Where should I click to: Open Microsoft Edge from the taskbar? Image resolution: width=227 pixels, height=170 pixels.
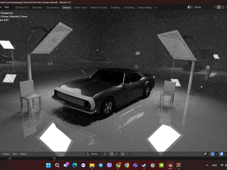click(x=75, y=165)
